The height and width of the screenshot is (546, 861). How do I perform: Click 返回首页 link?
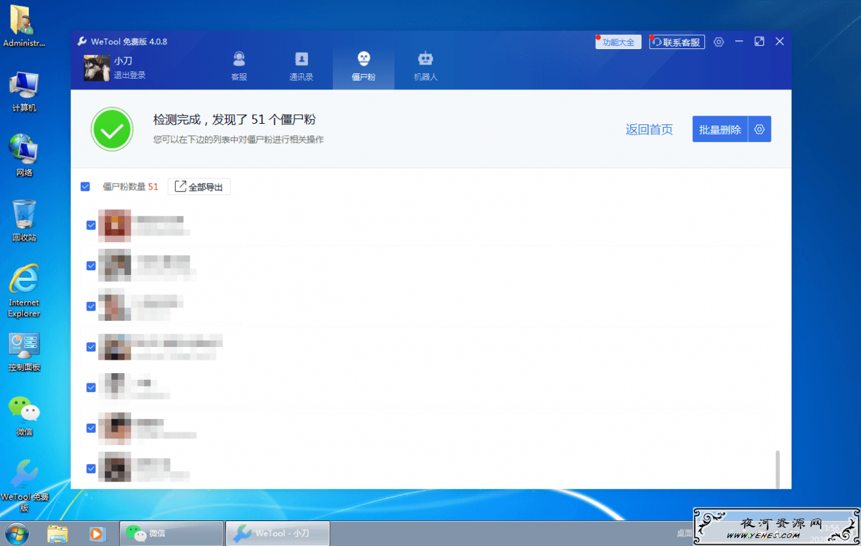pyautogui.click(x=649, y=130)
